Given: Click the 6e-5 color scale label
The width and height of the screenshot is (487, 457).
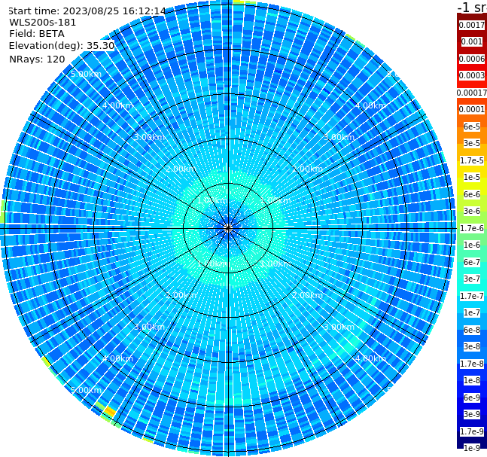Looking at the screenshot, I should tap(471, 126).
